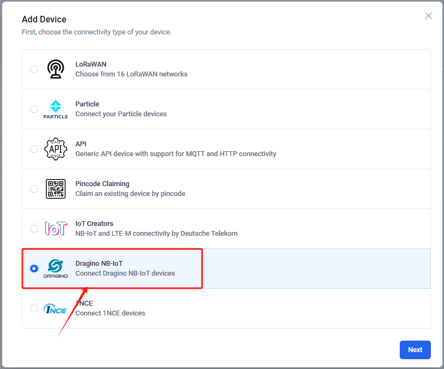Click the 'First, choose the connectivity type' subtitle
Screen dimensions: 444x369
[97, 32]
